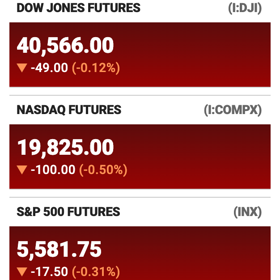Click the (INX) ticker symbol
Image resolution: width=280 pixels, height=280 pixels.
[248, 212]
